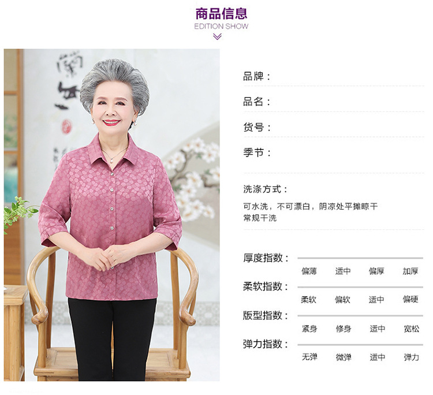Click the 商品信息 heading
This screenshot has width=433, height=395.
pos(221,14)
